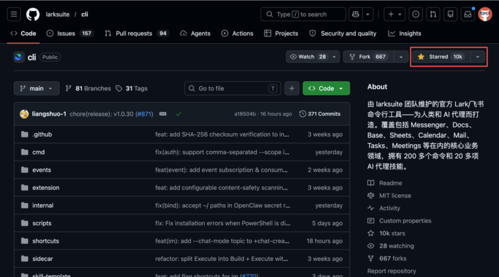Open the Actions tab
Screen dimensions: 499x277
click(237, 33)
